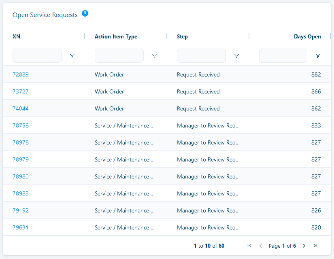
Task: Sort by the XN column header
Action: (17, 36)
